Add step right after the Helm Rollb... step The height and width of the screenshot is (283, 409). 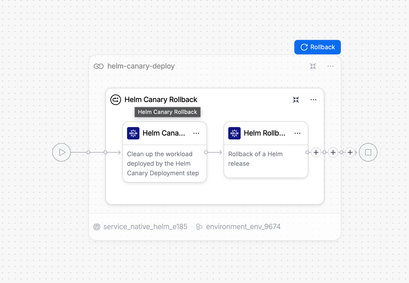316,152
